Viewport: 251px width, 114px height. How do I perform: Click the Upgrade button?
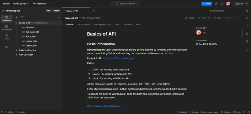pos(239,4)
